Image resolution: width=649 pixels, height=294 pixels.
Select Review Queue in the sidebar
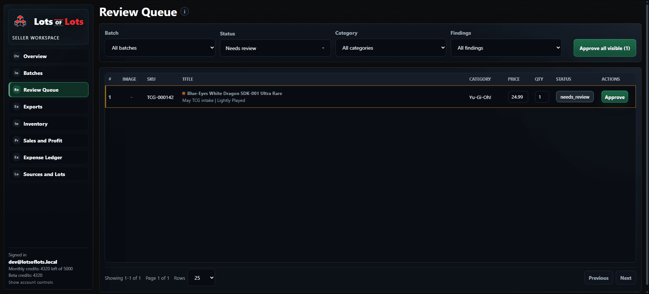48,90
